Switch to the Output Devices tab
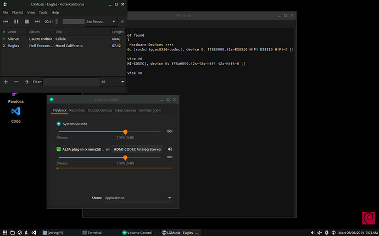379x236 pixels. [100, 110]
